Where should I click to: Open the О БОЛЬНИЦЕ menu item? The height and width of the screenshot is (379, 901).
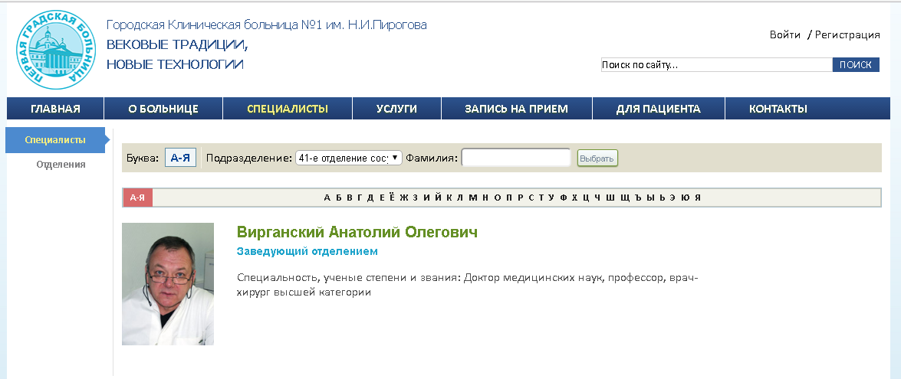[x=163, y=109]
